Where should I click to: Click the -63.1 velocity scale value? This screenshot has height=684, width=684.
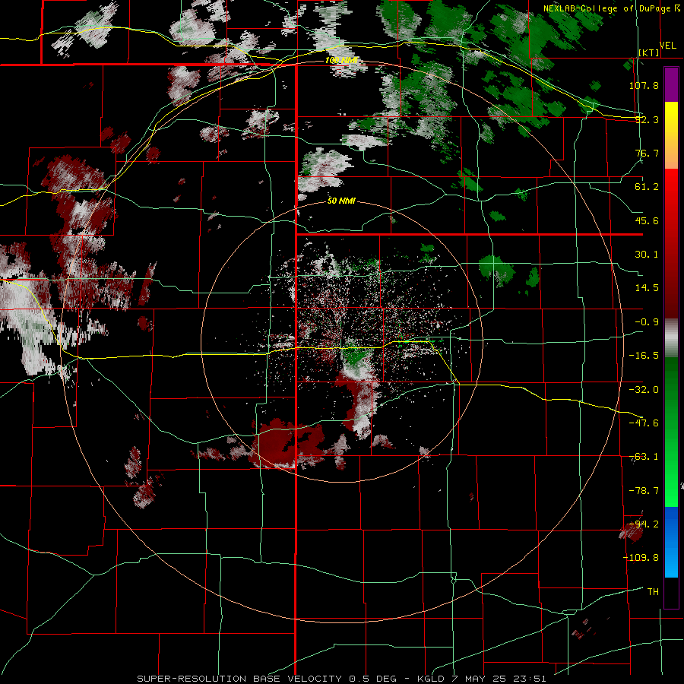pyautogui.click(x=644, y=457)
